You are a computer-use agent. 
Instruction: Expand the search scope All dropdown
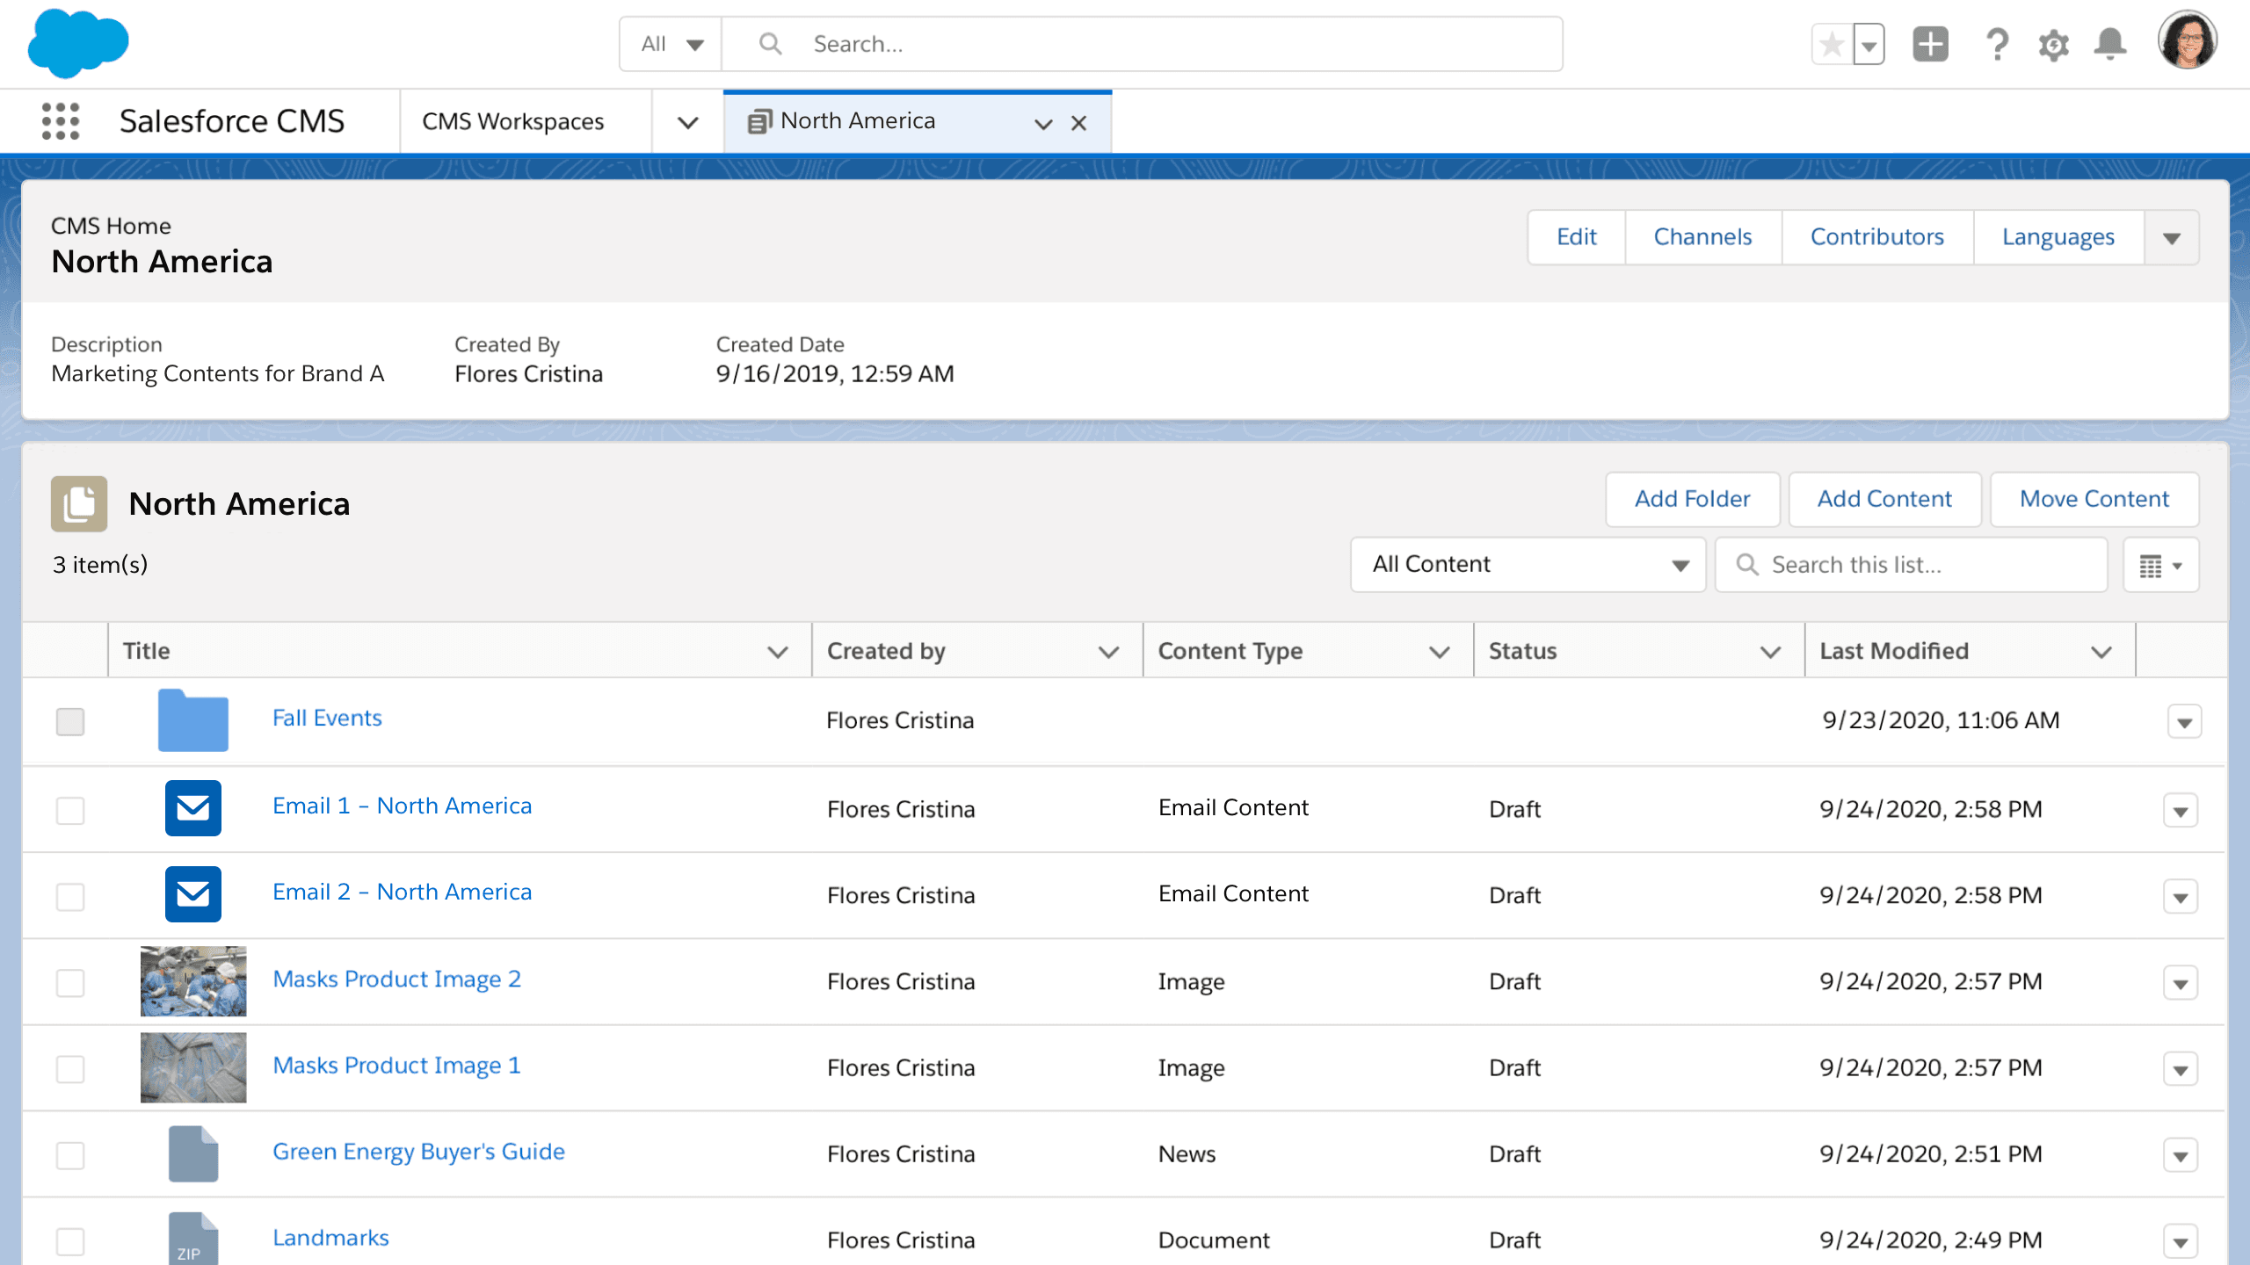coord(671,44)
